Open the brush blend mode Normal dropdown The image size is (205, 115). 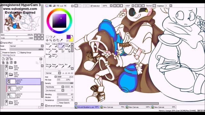click(x=60, y=73)
